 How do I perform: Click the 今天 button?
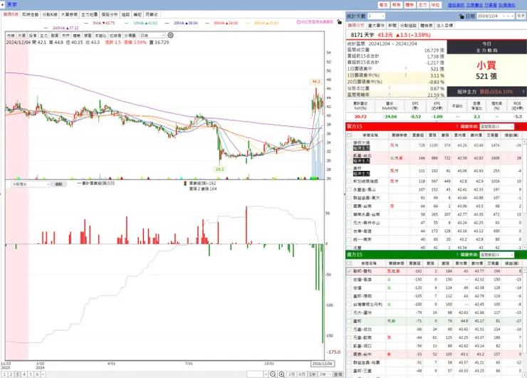click(x=521, y=16)
